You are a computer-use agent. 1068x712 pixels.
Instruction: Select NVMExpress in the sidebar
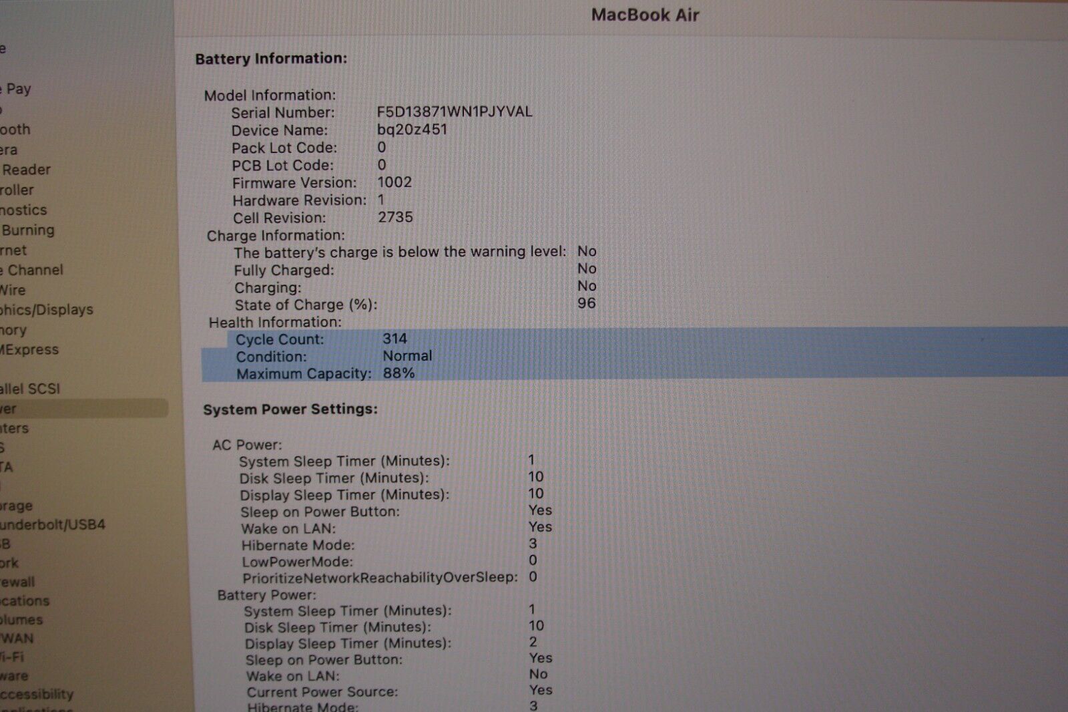(x=29, y=350)
